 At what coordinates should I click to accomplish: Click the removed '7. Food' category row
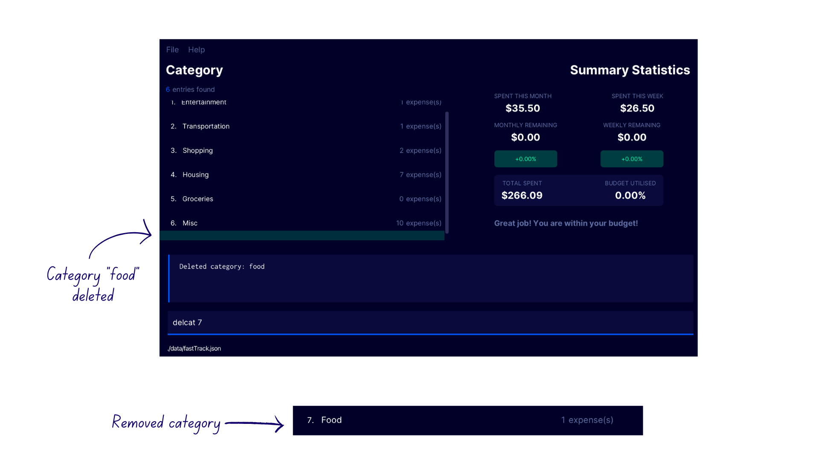click(x=468, y=420)
